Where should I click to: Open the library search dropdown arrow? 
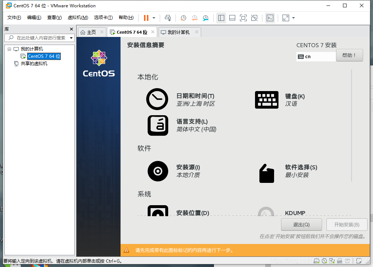pos(71,38)
